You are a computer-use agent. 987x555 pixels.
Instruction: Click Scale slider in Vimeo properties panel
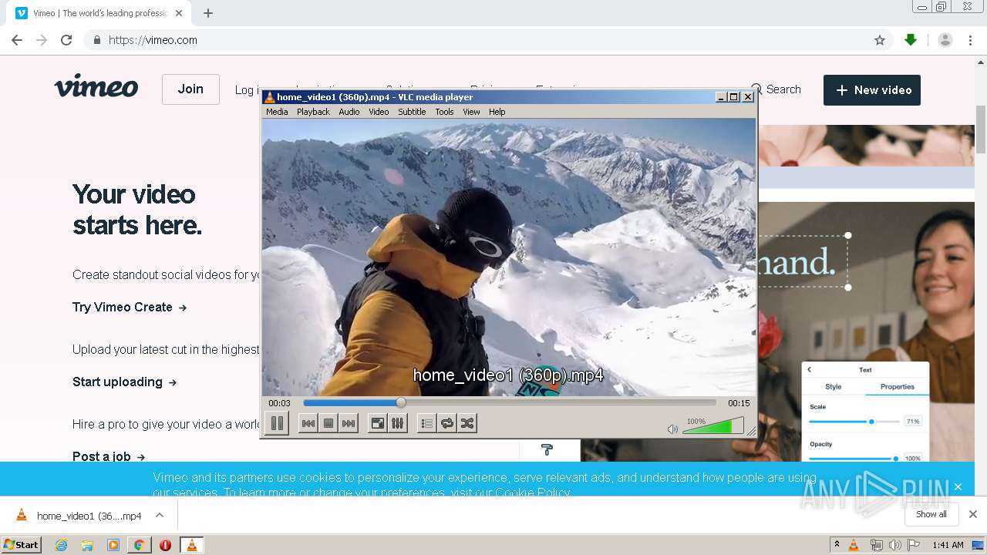pos(854,422)
